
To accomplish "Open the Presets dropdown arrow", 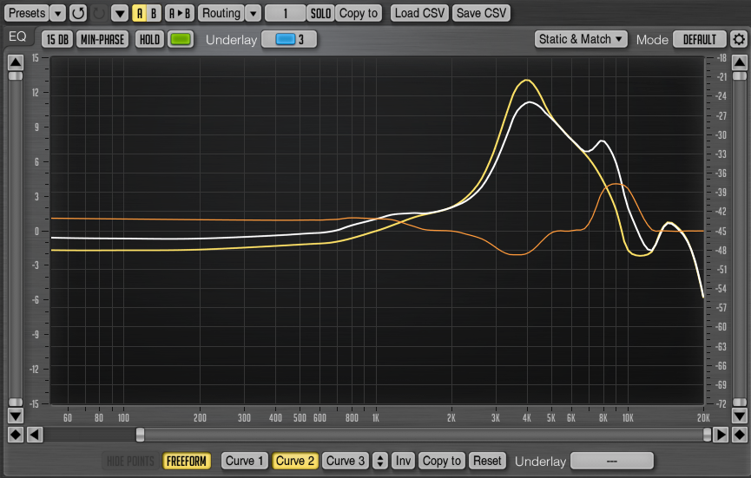I will click(x=57, y=13).
